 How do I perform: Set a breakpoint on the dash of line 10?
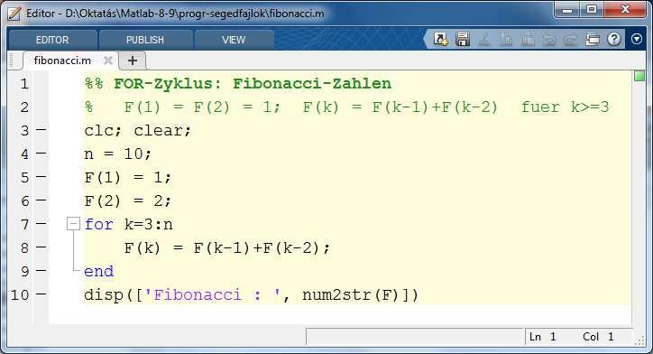pos(41,294)
